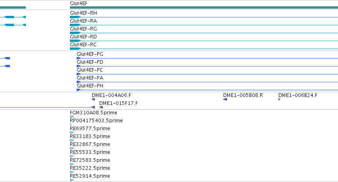Viewport: 338px width, 182px height.
Task: Select the RP004175403.5prime arrow glyph
Action: coord(71,125)
